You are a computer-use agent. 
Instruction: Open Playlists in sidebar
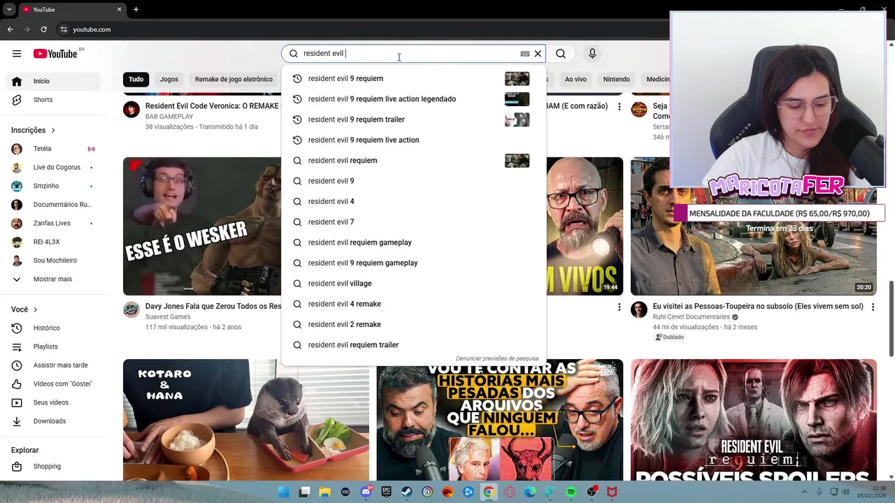(x=53, y=347)
